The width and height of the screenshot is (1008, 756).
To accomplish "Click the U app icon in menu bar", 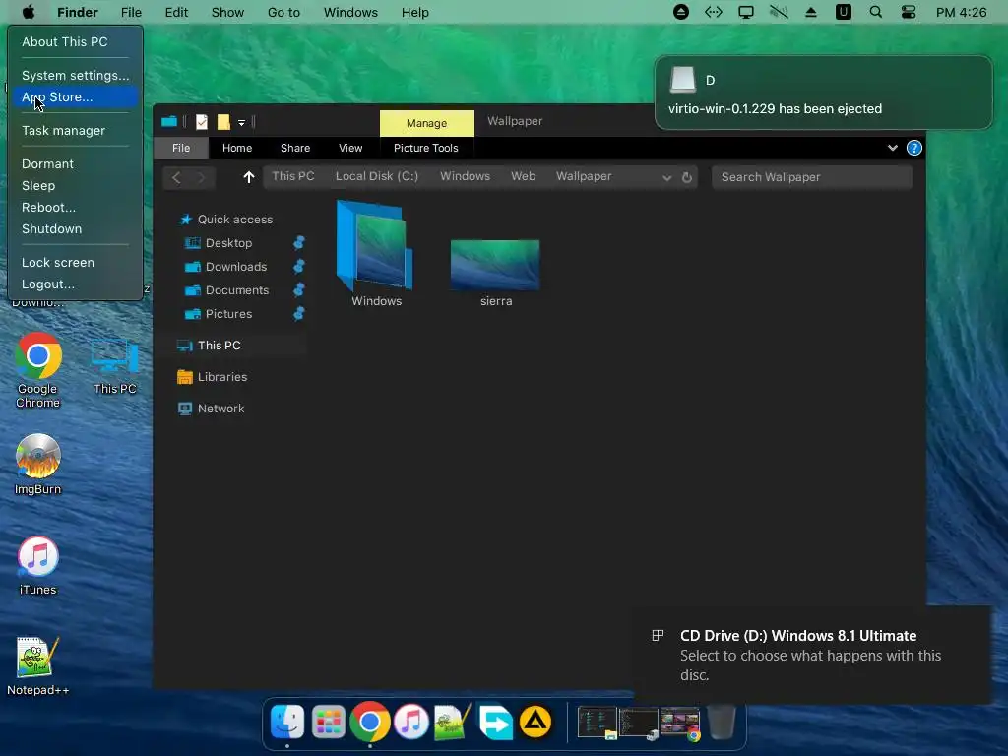I will click(x=844, y=12).
